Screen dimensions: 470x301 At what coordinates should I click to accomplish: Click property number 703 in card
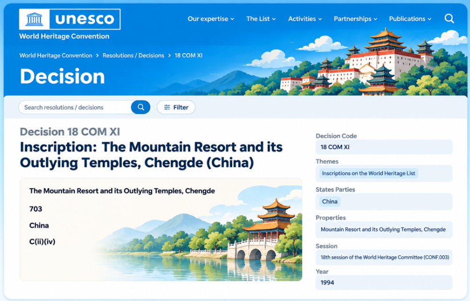click(36, 209)
